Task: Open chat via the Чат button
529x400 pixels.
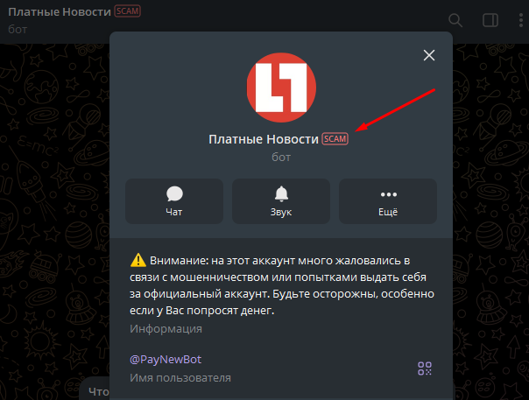Action: pos(174,201)
